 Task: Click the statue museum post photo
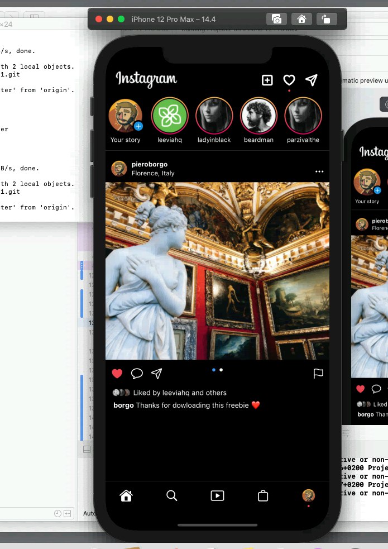point(217,271)
